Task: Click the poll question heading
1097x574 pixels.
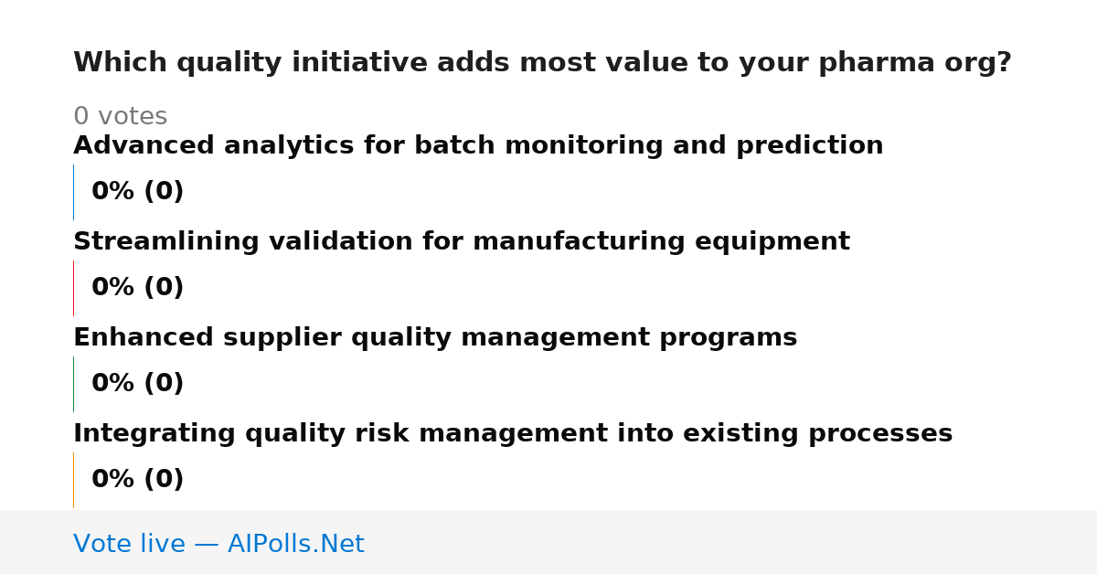Action: click(x=542, y=63)
